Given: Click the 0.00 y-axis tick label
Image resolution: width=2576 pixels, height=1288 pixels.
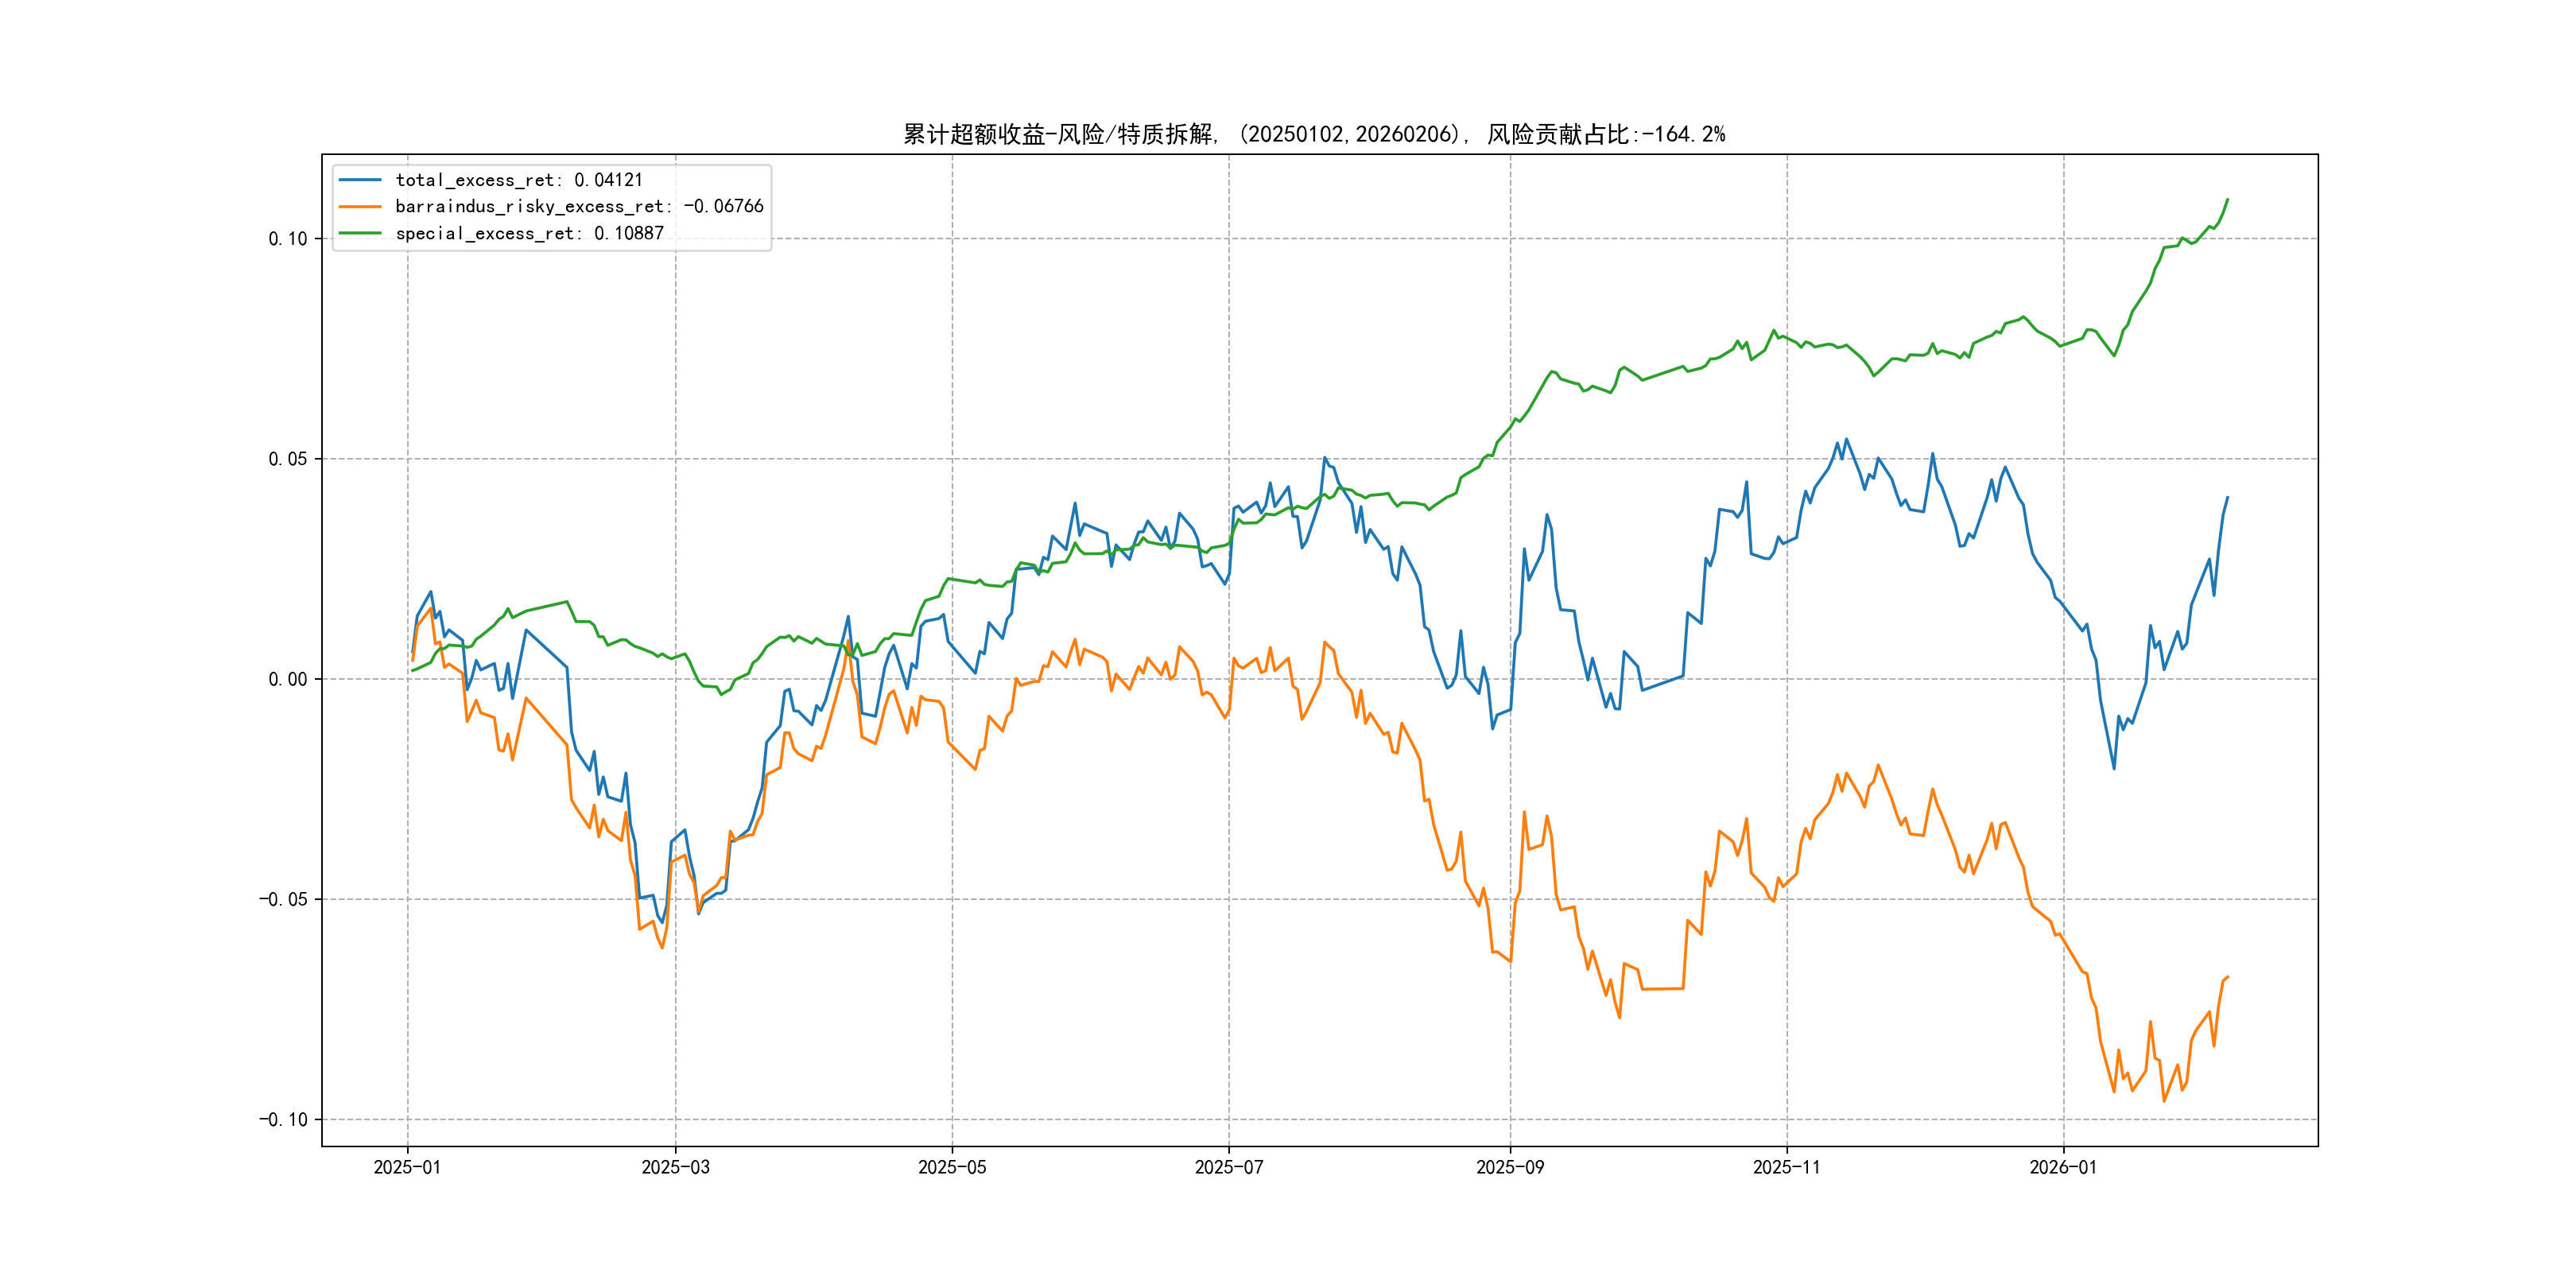Looking at the screenshot, I should point(288,679).
